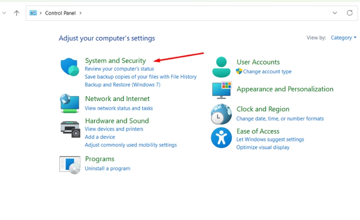Click the Programs disc icon
The image size is (360, 220).
click(x=70, y=165)
